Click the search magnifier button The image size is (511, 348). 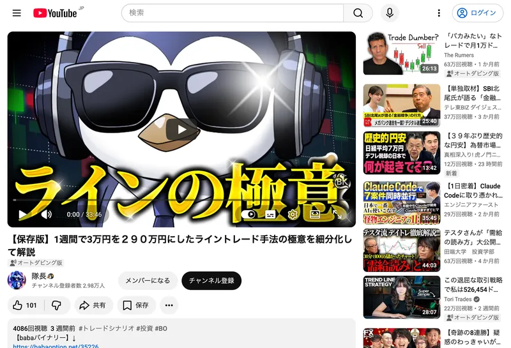pyautogui.click(x=358, y=13)
